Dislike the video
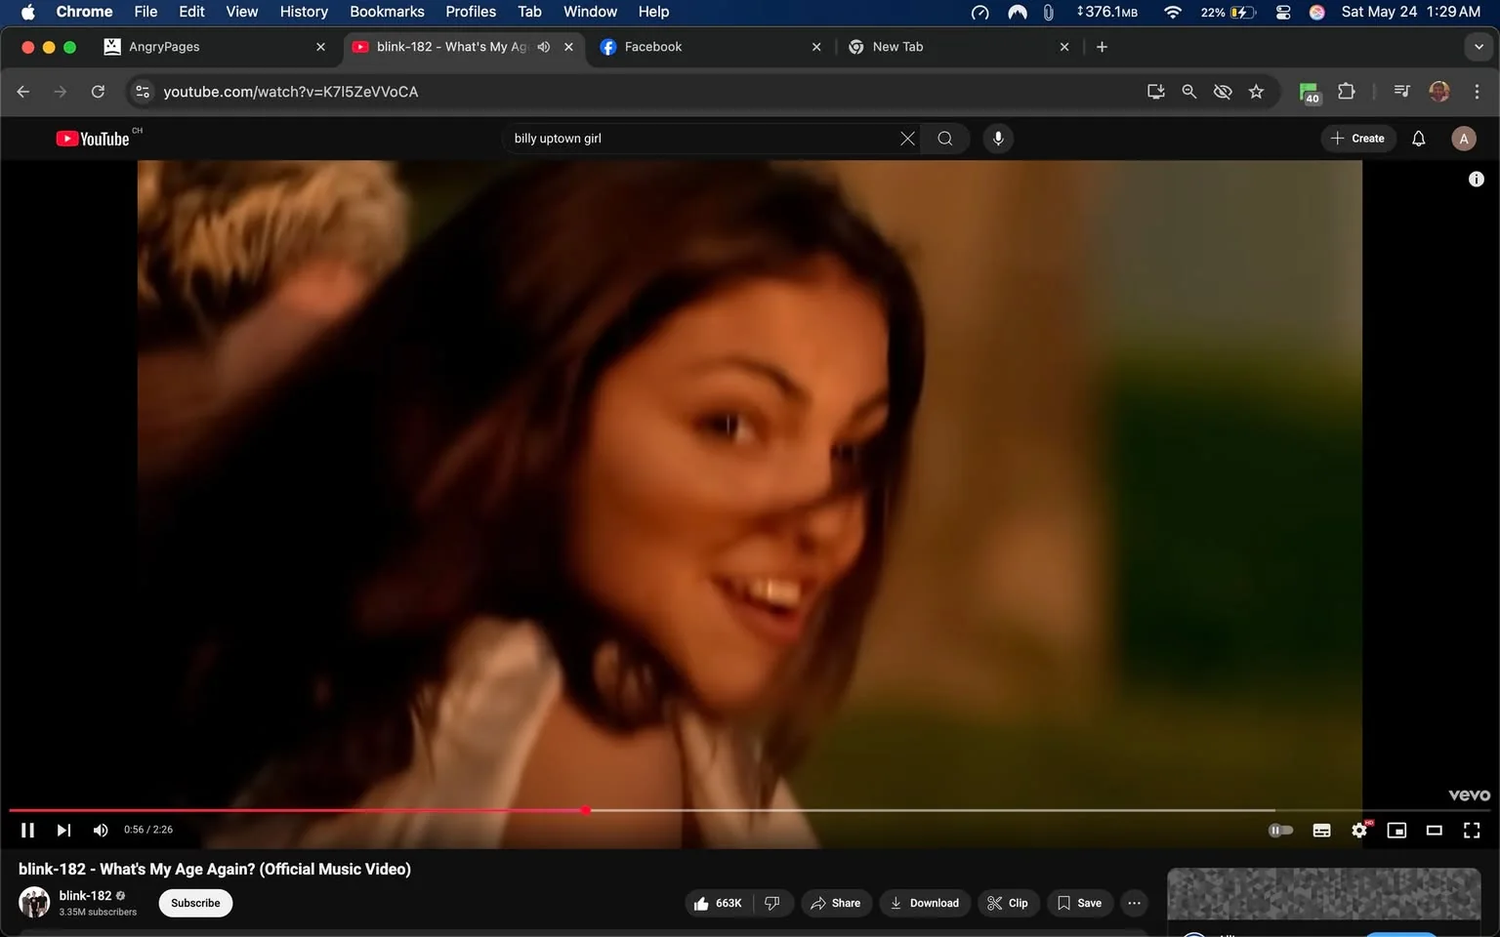 coord(772,903)
